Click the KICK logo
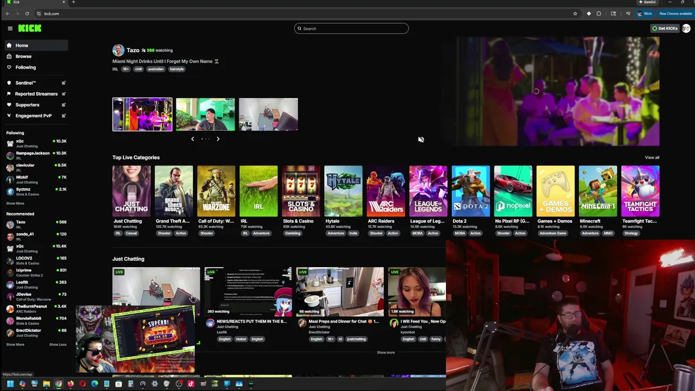This screenshot has width=695, height=391. [30, 28]
